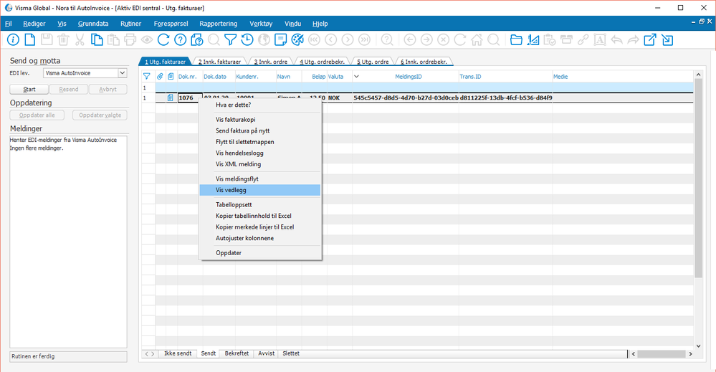The height and width of the screenshot is (372, 716).
Task: Click the Oppdater valgte button
Action: click(100, 115)
